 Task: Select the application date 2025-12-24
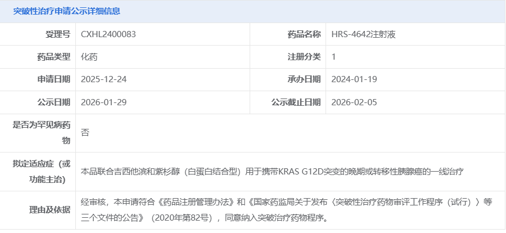pyautogui.click(x=104, y=79)
